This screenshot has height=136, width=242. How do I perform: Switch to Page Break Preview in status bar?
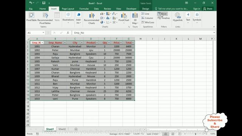pyautogui.click(x=180, y=134)
